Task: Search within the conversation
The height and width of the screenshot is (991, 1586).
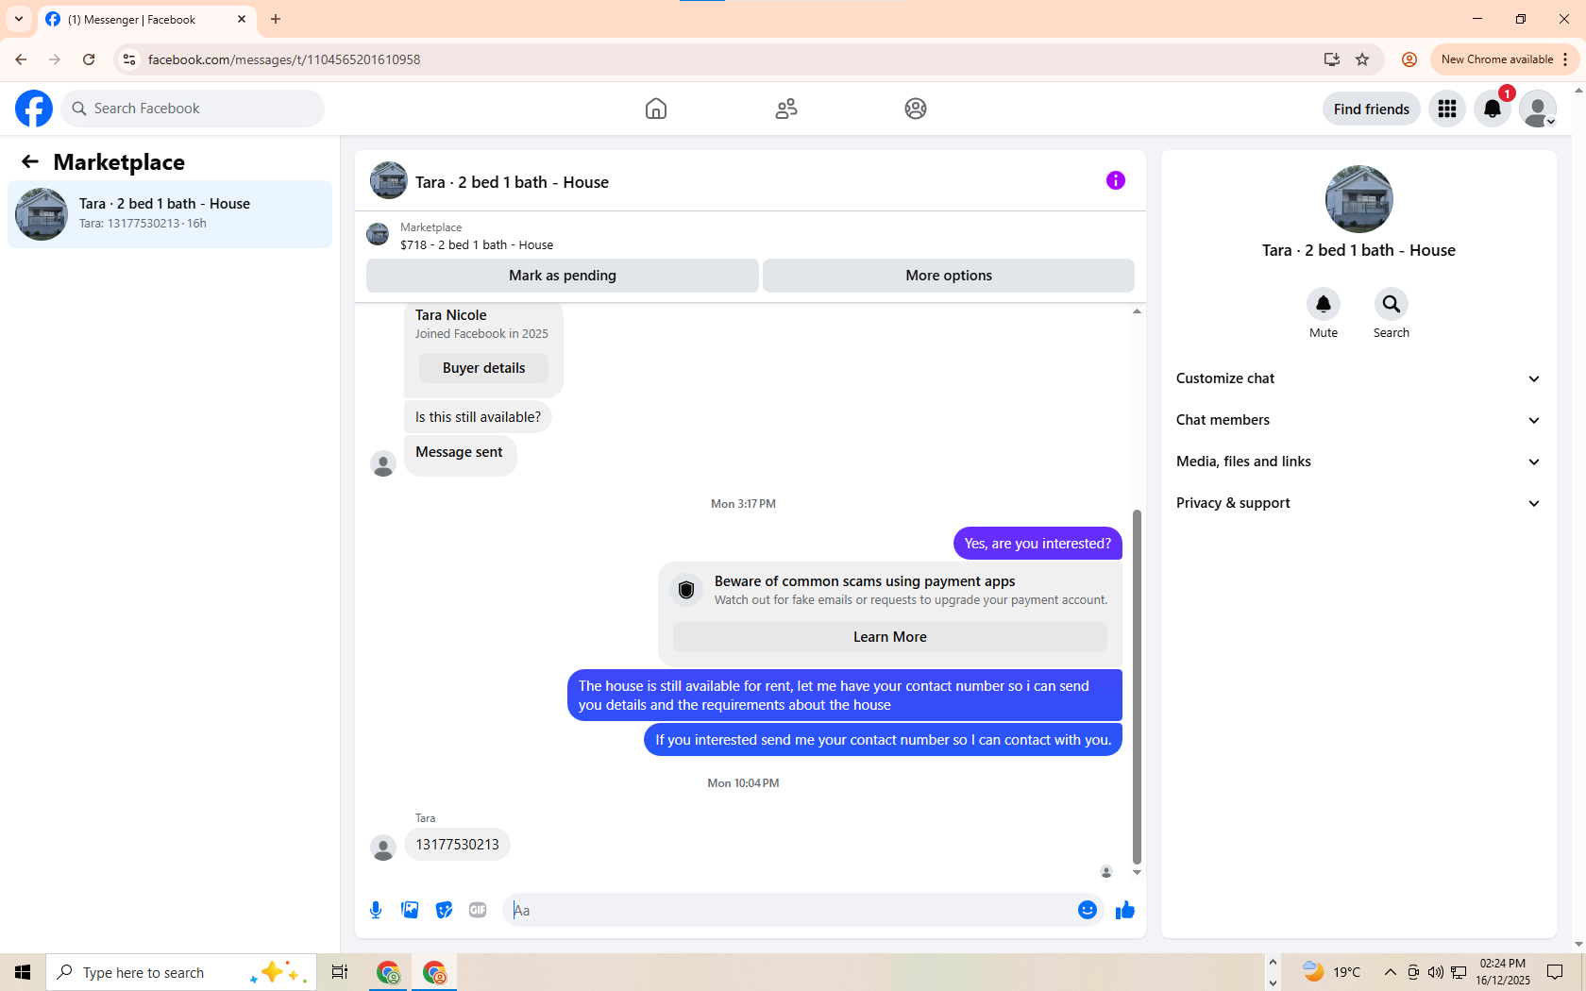Action: [x=1392, y=304]
